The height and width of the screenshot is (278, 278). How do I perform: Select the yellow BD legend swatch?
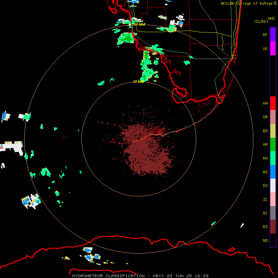[x=273, y=131]
